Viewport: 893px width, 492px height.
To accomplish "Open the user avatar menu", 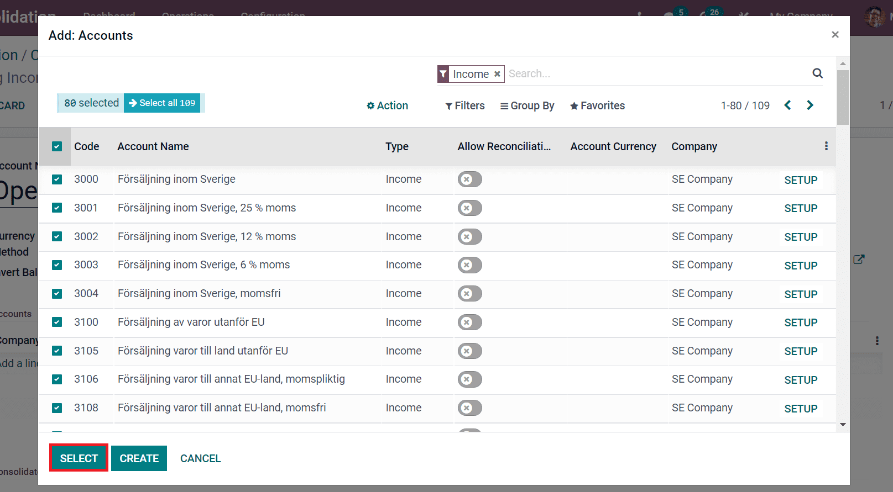I will (x=875, y=17).
